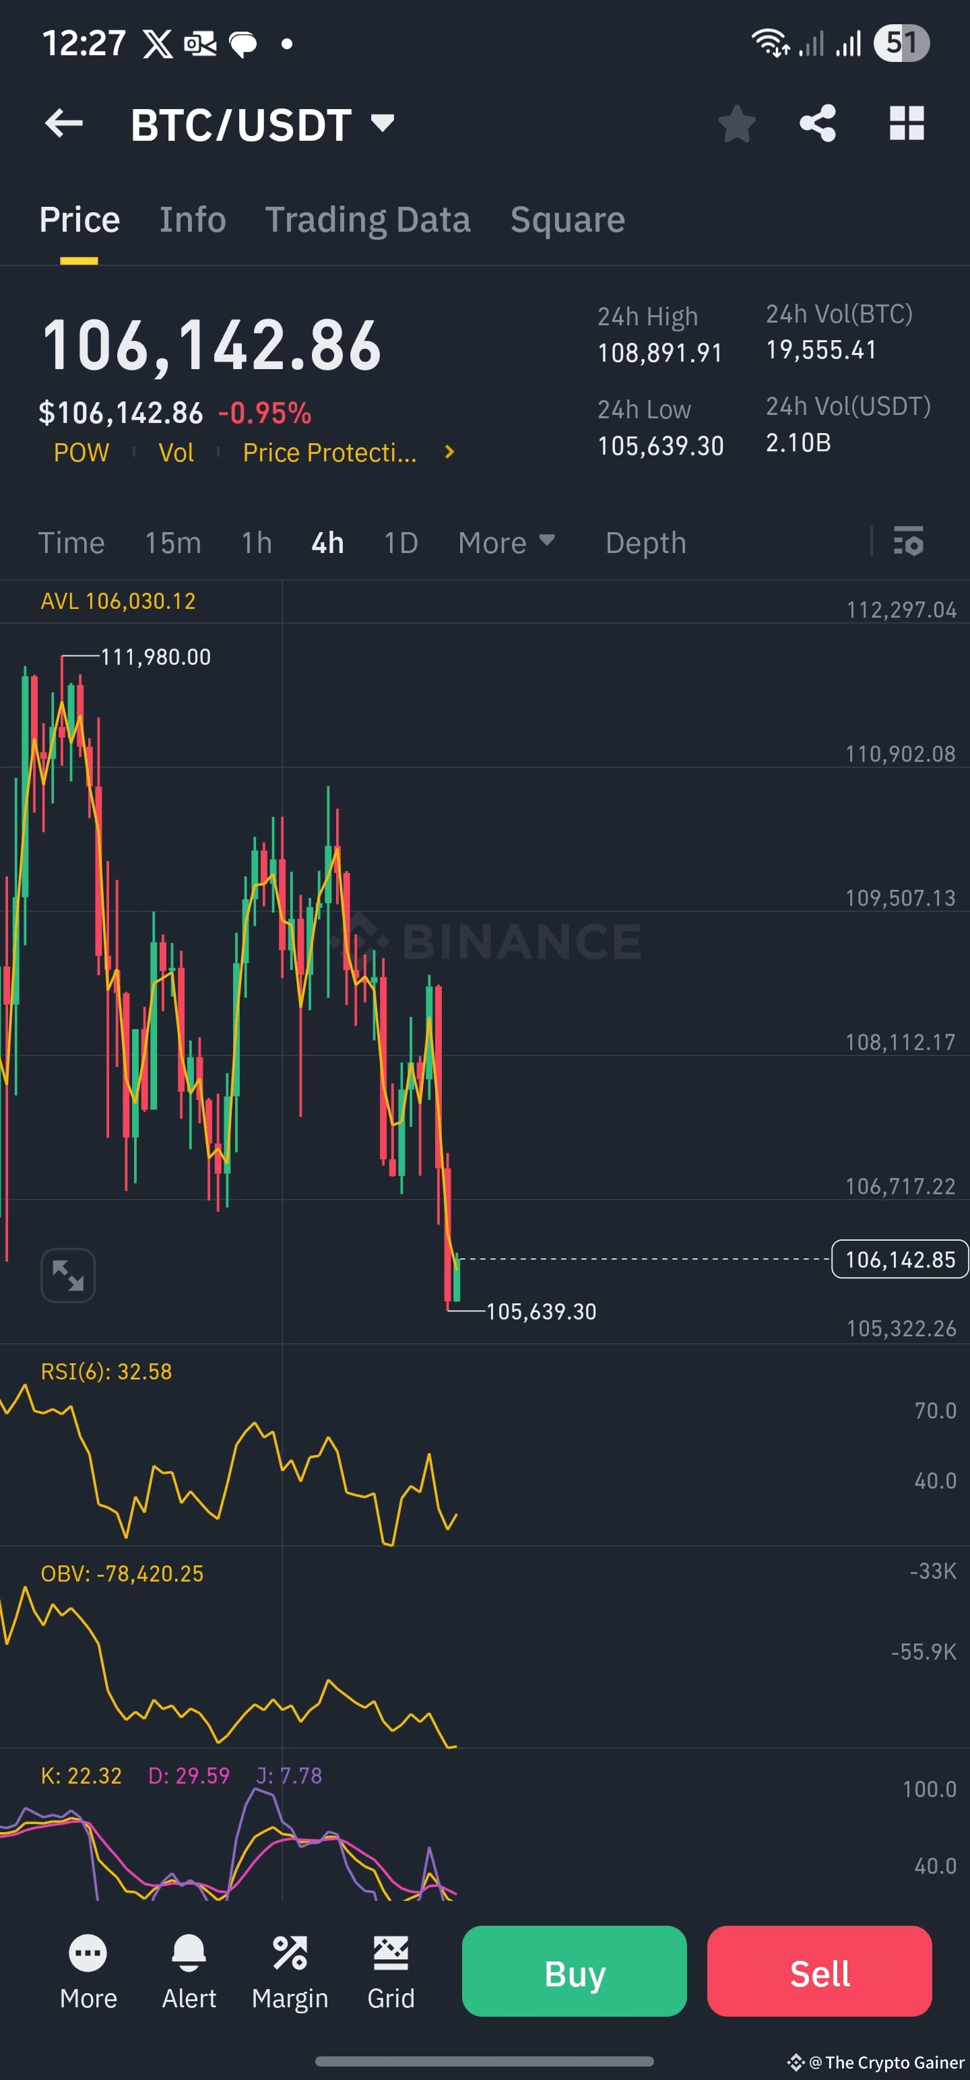
Task: Tap the back arrow icon
Action: 64,123
